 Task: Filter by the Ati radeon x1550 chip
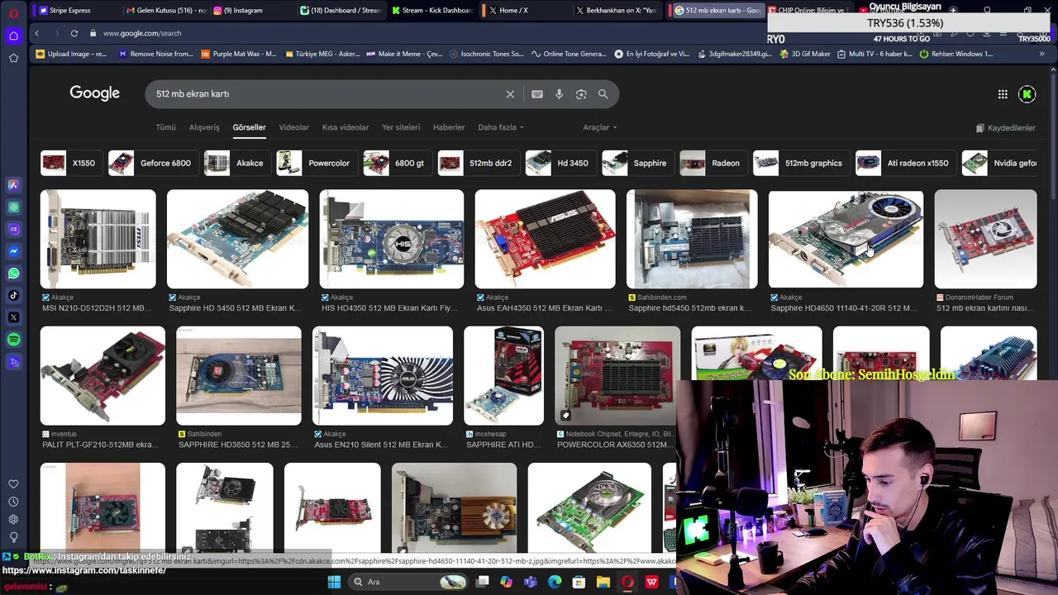[x=904, y=164]
